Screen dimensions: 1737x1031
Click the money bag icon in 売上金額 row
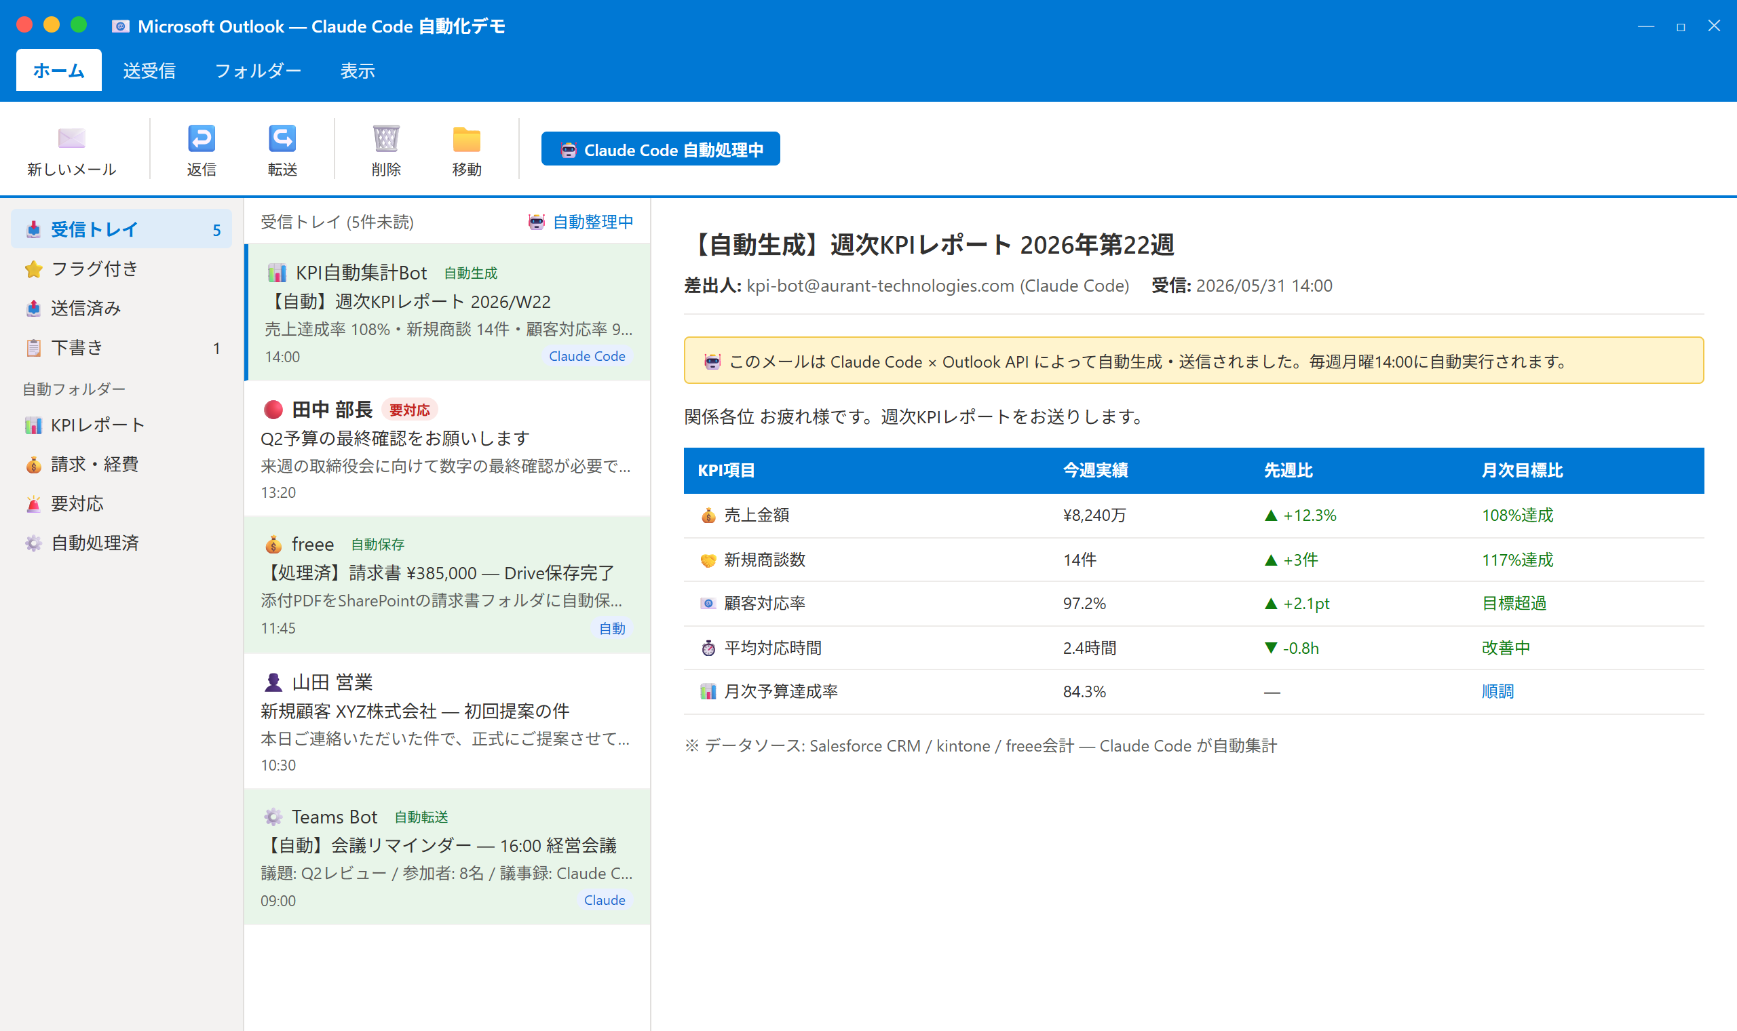coord(708,515)
